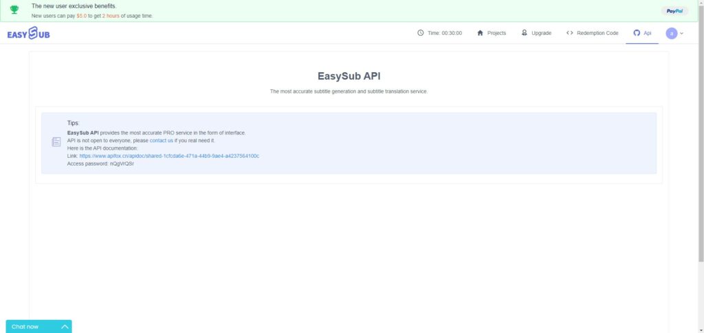Viewport: 704px width, 333px height.
Task: Click the GitHub icon next to Api
Action: [x=636, y=33]
